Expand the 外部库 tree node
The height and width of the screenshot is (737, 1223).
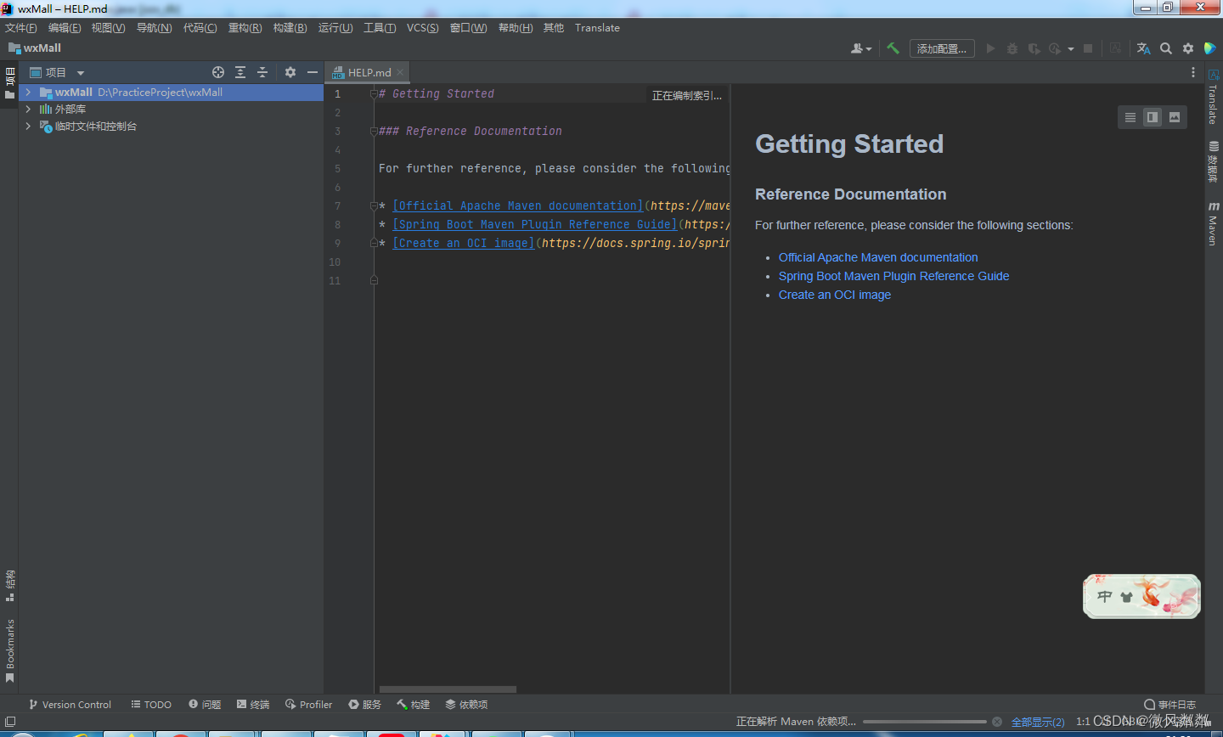[28, 109]
